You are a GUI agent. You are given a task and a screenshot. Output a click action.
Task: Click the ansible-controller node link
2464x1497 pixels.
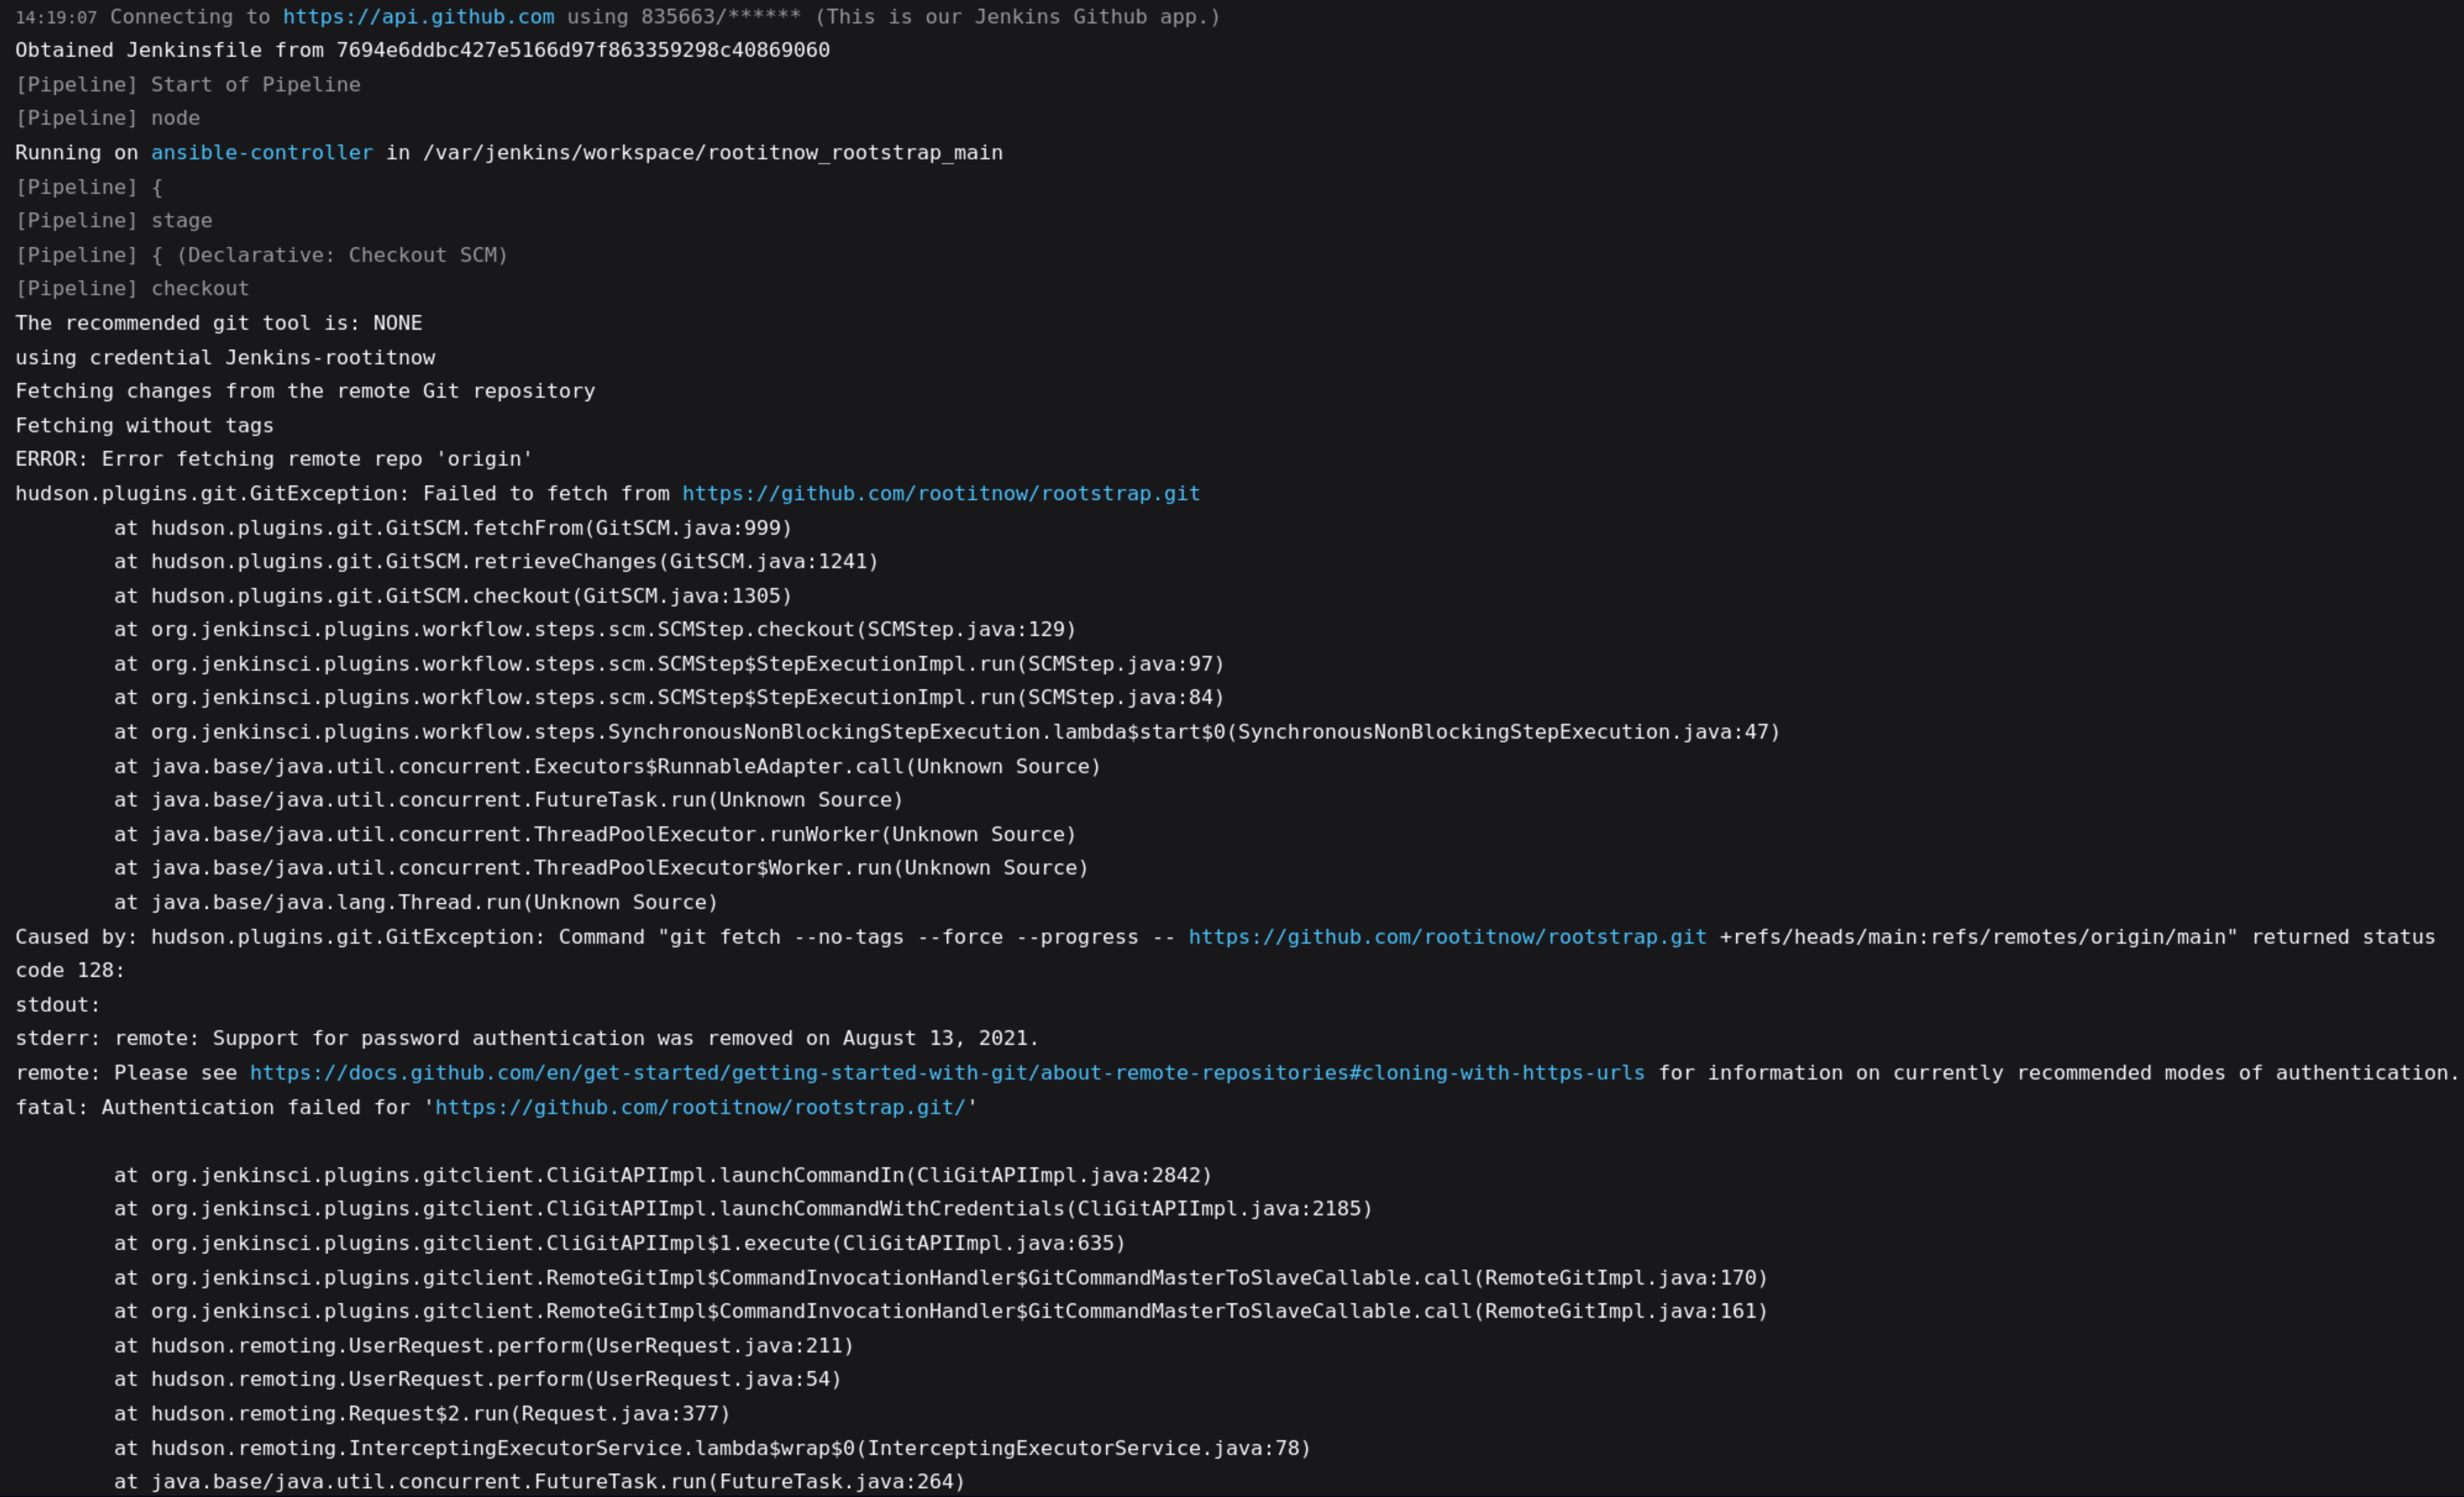261,153
